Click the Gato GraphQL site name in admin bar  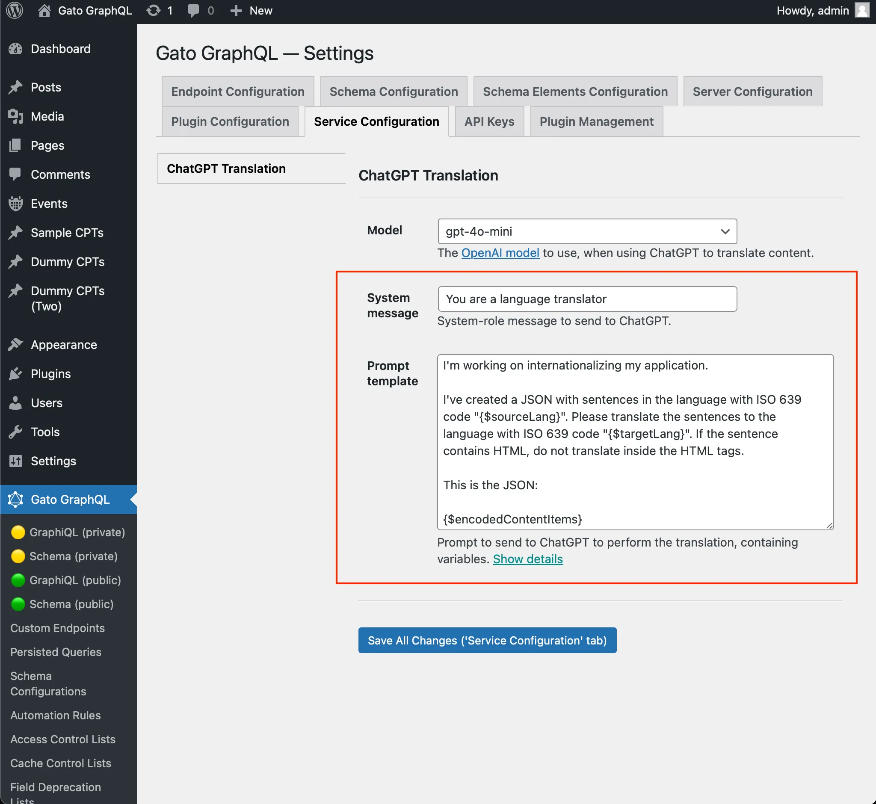point(95,10)
